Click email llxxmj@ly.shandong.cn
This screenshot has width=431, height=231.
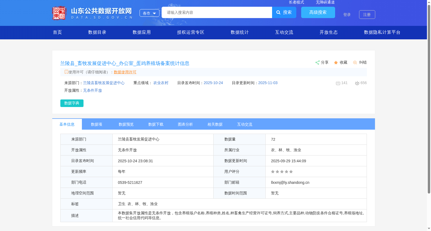(x=290, y=182)
